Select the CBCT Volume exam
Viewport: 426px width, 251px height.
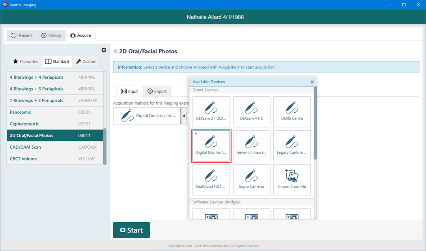55,159
